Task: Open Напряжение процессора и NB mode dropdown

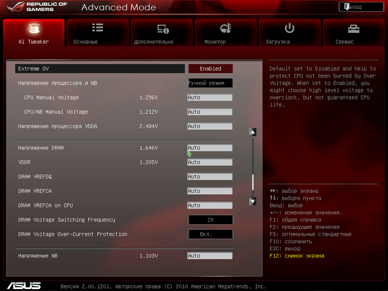Action: pyautogui.click(x=210, y=83)
